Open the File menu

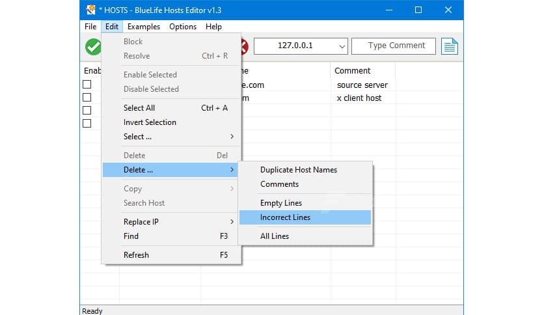[x=90, y=27]
